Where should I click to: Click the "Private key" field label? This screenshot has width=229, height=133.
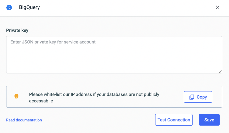pyautogui.click(x=17, y=30)
